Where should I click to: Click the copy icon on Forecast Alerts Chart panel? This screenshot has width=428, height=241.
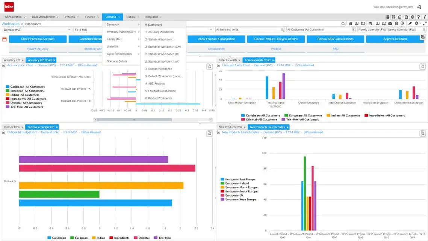coord(422,67)
